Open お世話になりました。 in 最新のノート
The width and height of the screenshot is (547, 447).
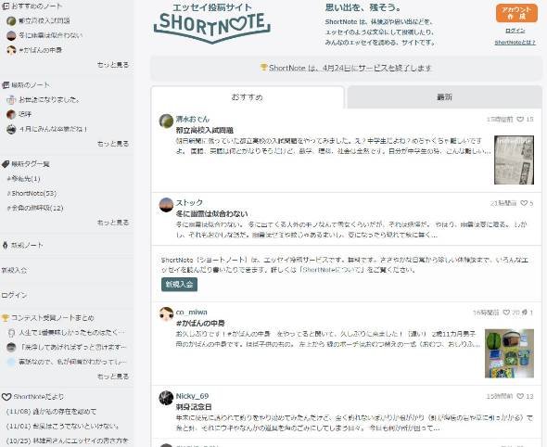49,100
